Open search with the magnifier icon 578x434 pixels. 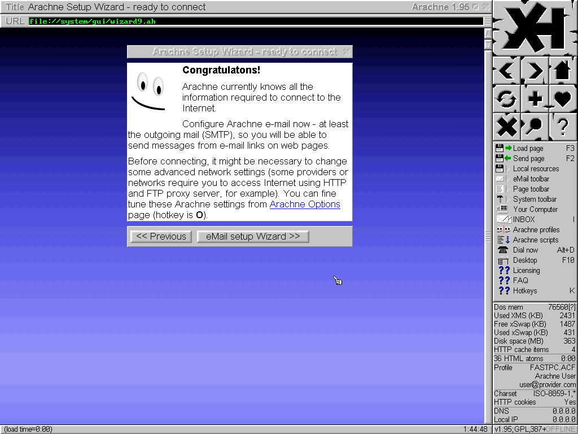pos(535,127)
